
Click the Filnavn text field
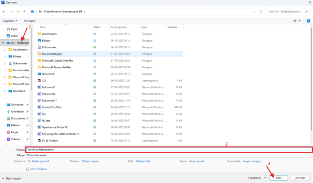pos(167,149)
